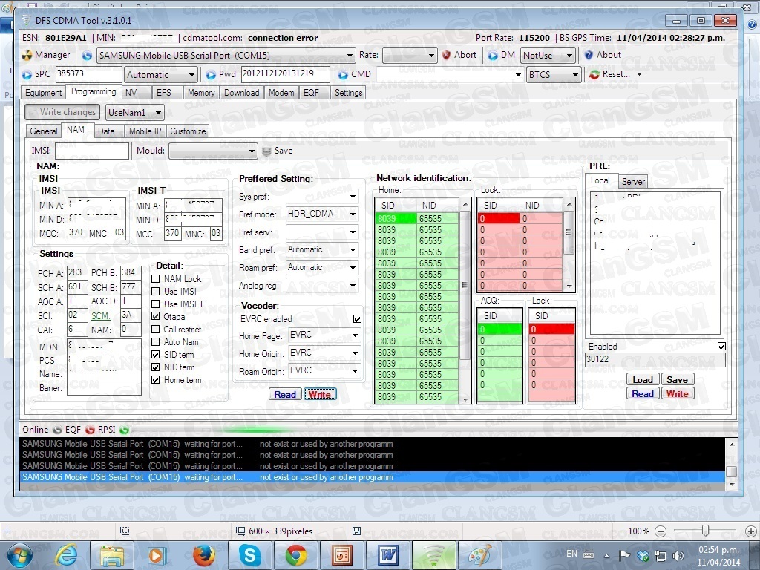
Task: Click the zoom out minus icon
Action: 660,531
